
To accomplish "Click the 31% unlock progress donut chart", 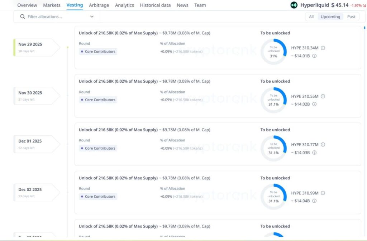I will click(273, 52).
